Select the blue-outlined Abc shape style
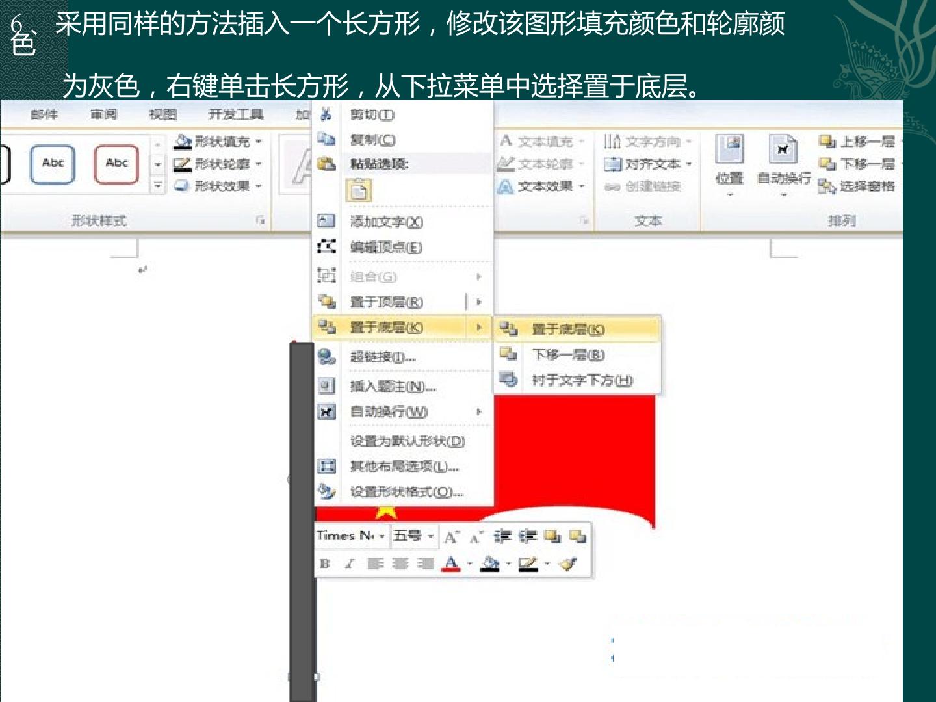Screen dimensions: 936x702 coord(53,164)
